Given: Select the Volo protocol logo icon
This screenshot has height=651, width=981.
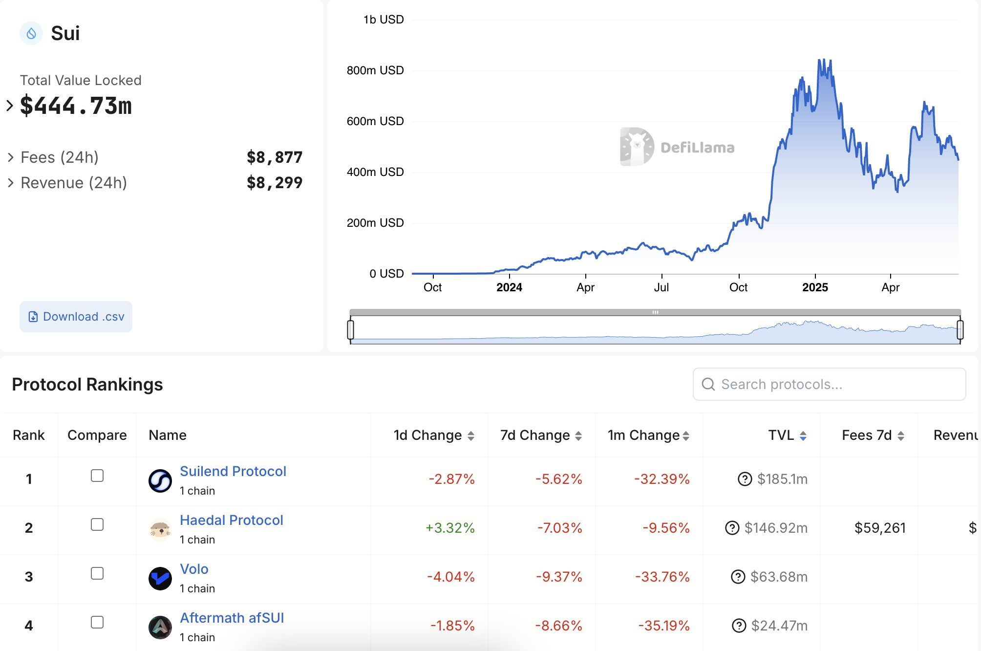Looking at the screenshot, I should pyautogui.click(x=159, y=579).
